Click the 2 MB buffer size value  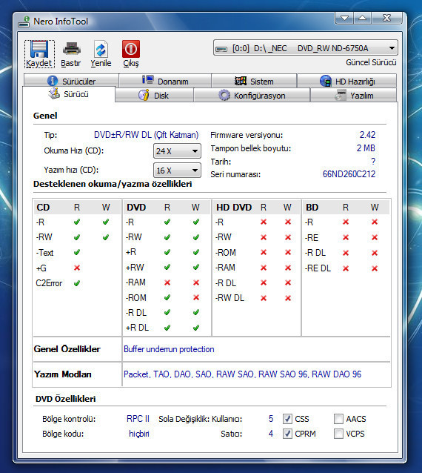(x=366, y=148)
